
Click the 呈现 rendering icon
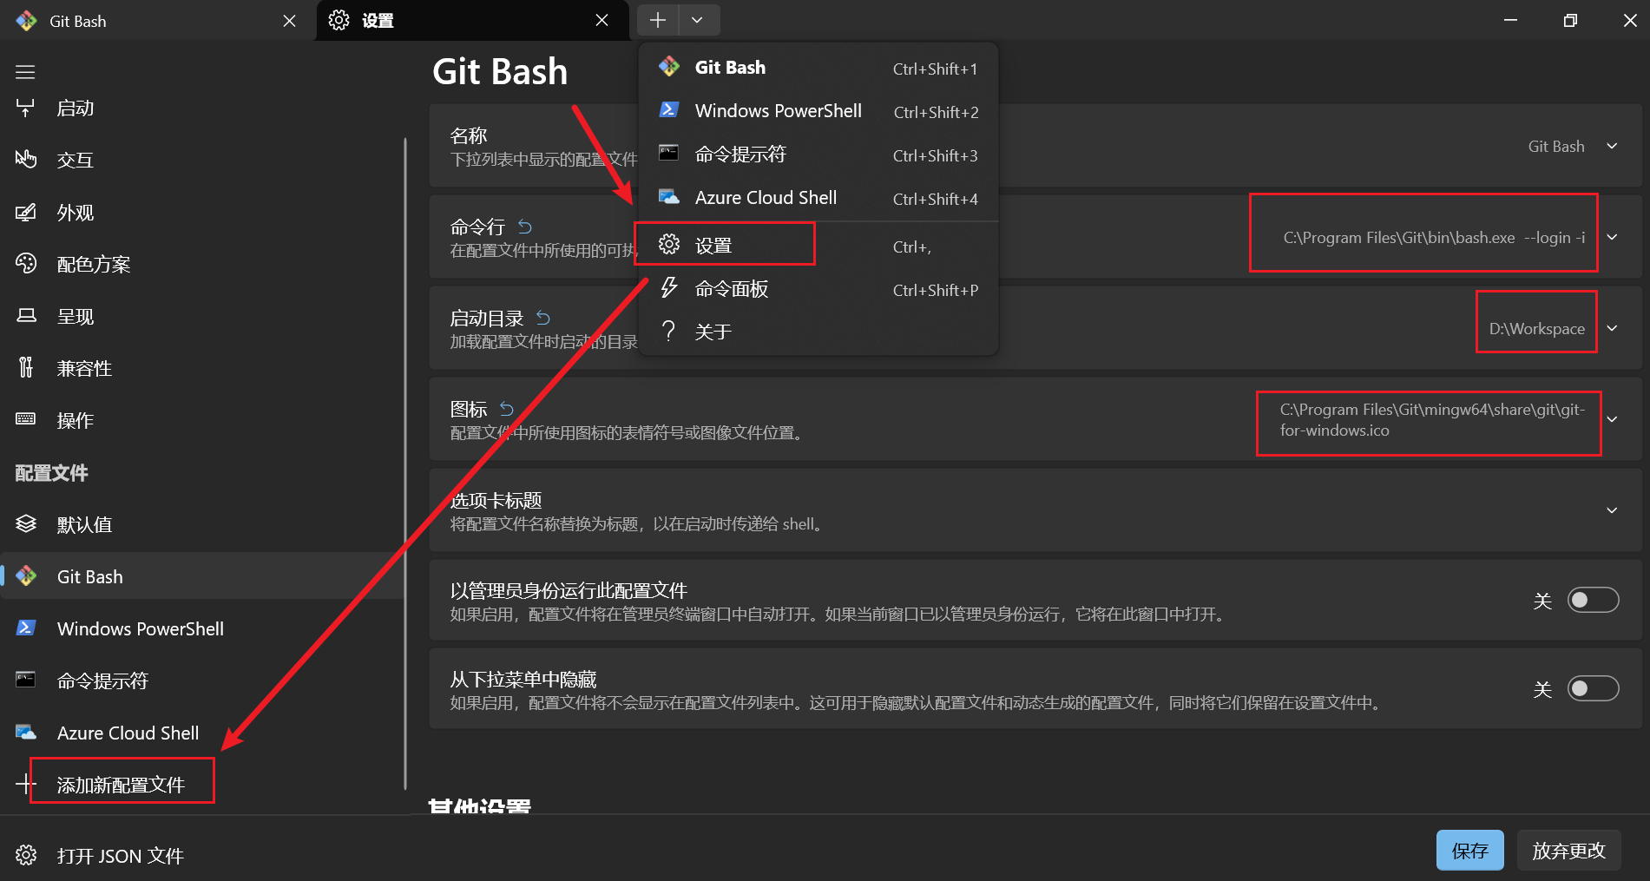point(26,316)
